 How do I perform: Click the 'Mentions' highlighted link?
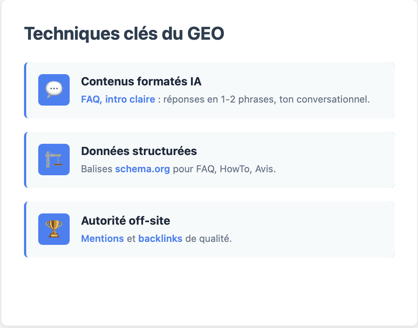[102, 239]
